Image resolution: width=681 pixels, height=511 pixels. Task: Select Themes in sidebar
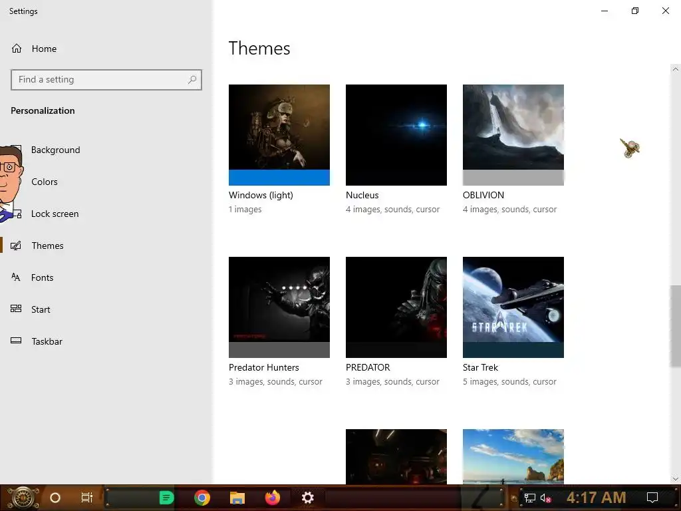coord(47,246)
